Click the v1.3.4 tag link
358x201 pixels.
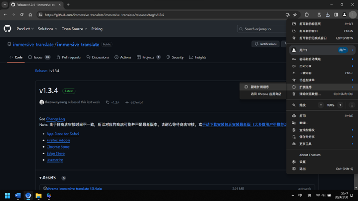click(113, 102)
